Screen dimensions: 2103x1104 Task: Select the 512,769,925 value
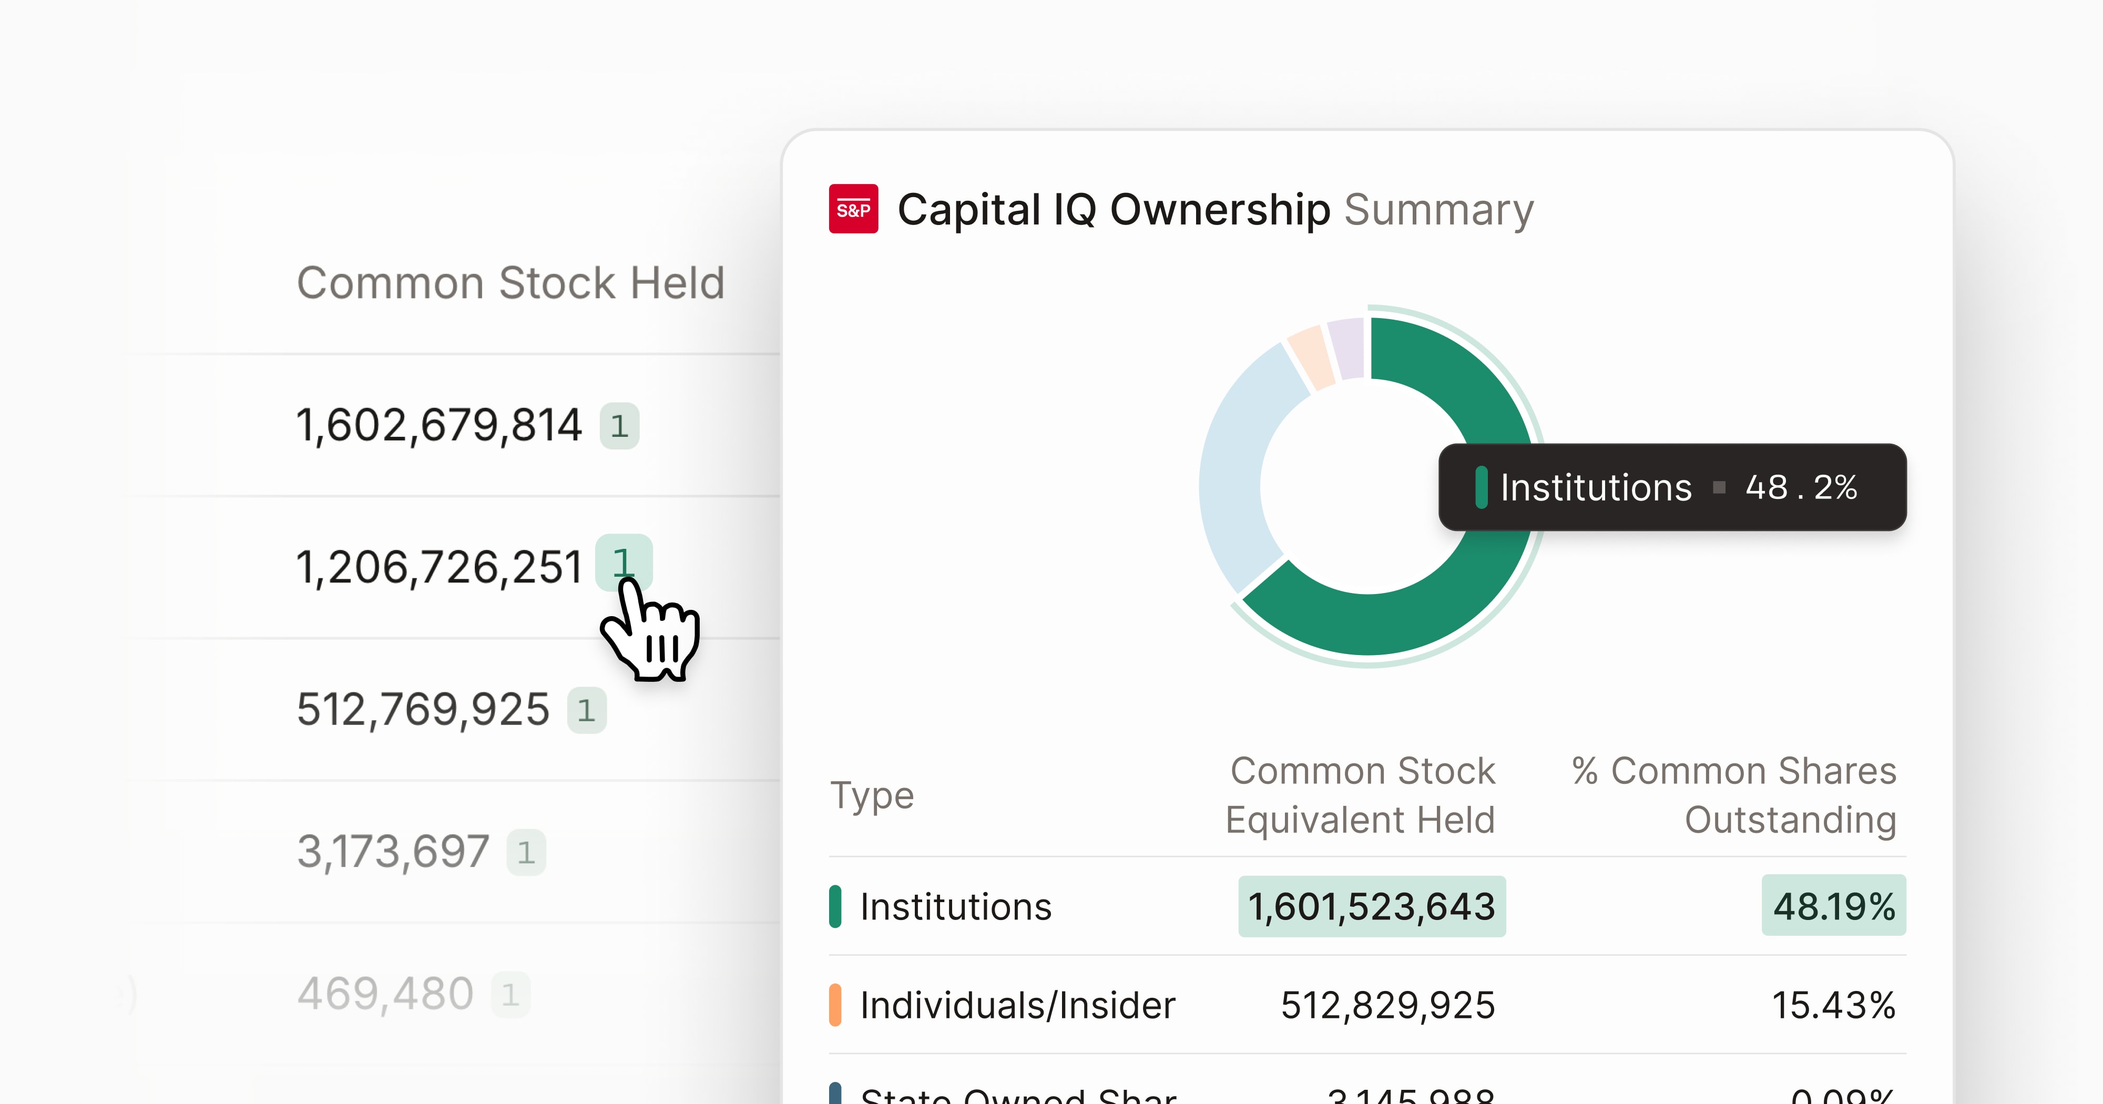click(x=423, y=710)
